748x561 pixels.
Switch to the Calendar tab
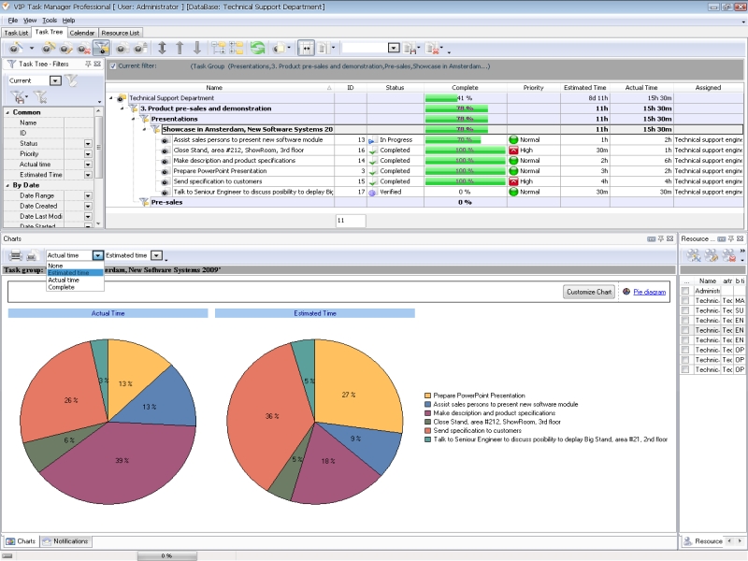[82, 33]
